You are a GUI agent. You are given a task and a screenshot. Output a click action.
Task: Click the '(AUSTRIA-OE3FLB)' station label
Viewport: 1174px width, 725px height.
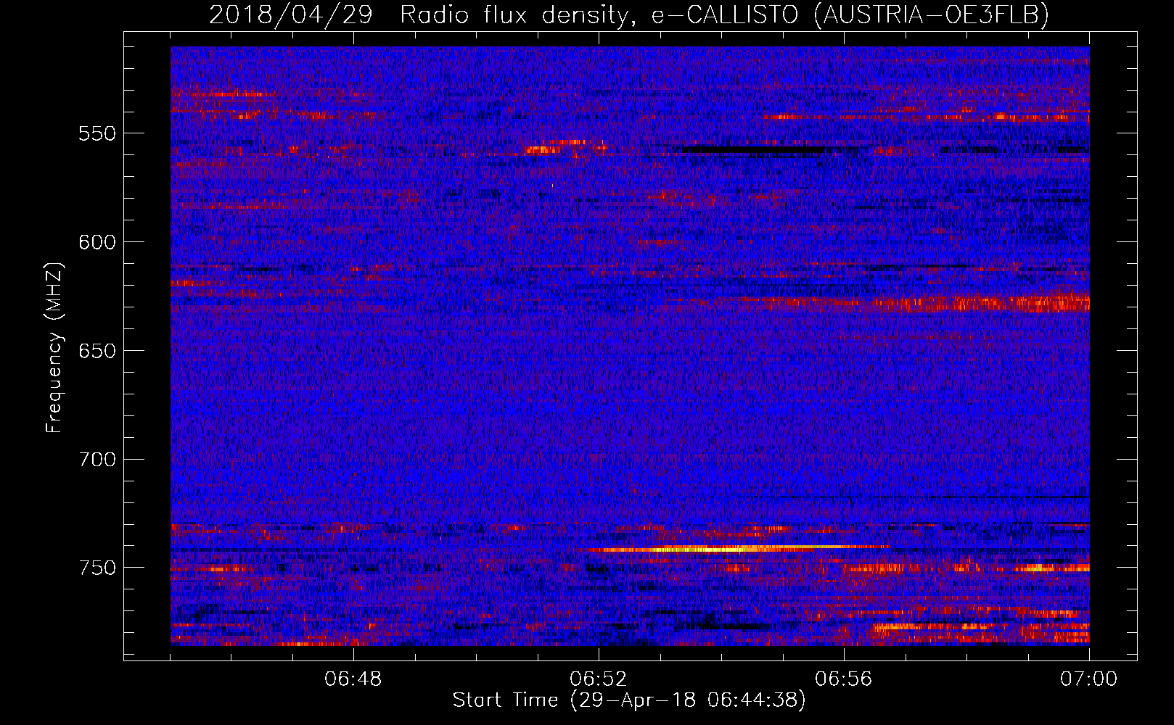[932, 14]
